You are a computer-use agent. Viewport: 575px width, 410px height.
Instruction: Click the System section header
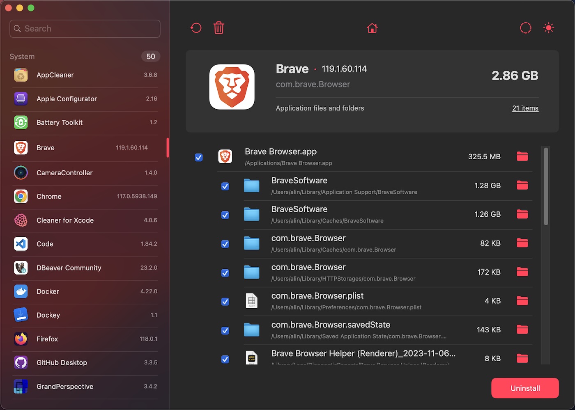coord(22,57)
